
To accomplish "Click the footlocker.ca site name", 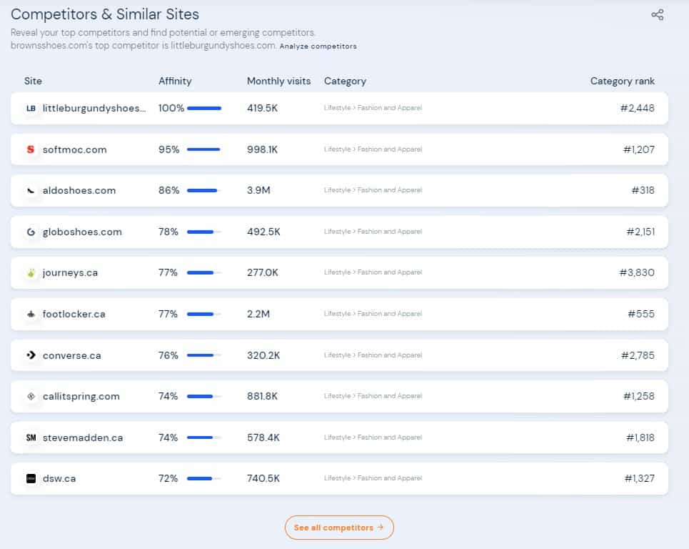I will (74, 315).
